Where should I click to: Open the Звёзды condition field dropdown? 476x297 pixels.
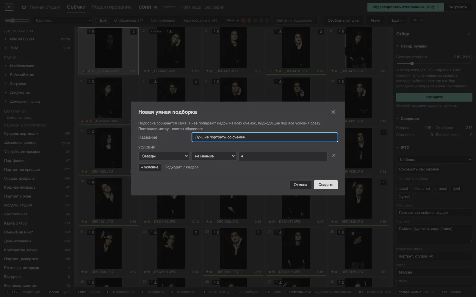(x=164, y=156)
